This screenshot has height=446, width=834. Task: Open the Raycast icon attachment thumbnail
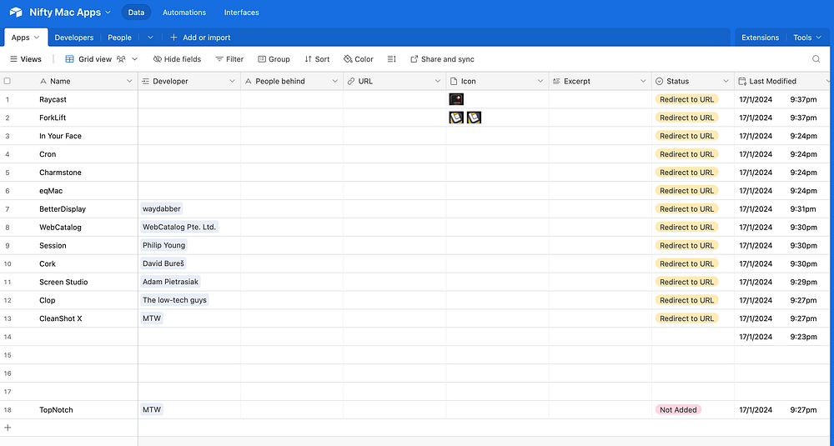(x=456, y=99)
